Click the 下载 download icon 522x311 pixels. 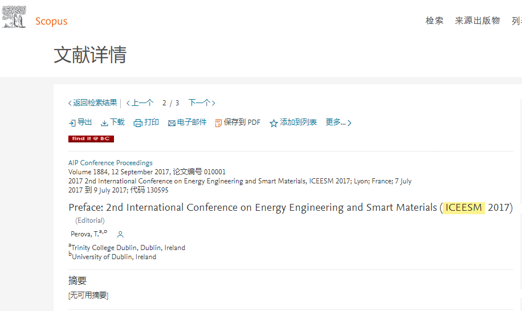coord(104,123)
